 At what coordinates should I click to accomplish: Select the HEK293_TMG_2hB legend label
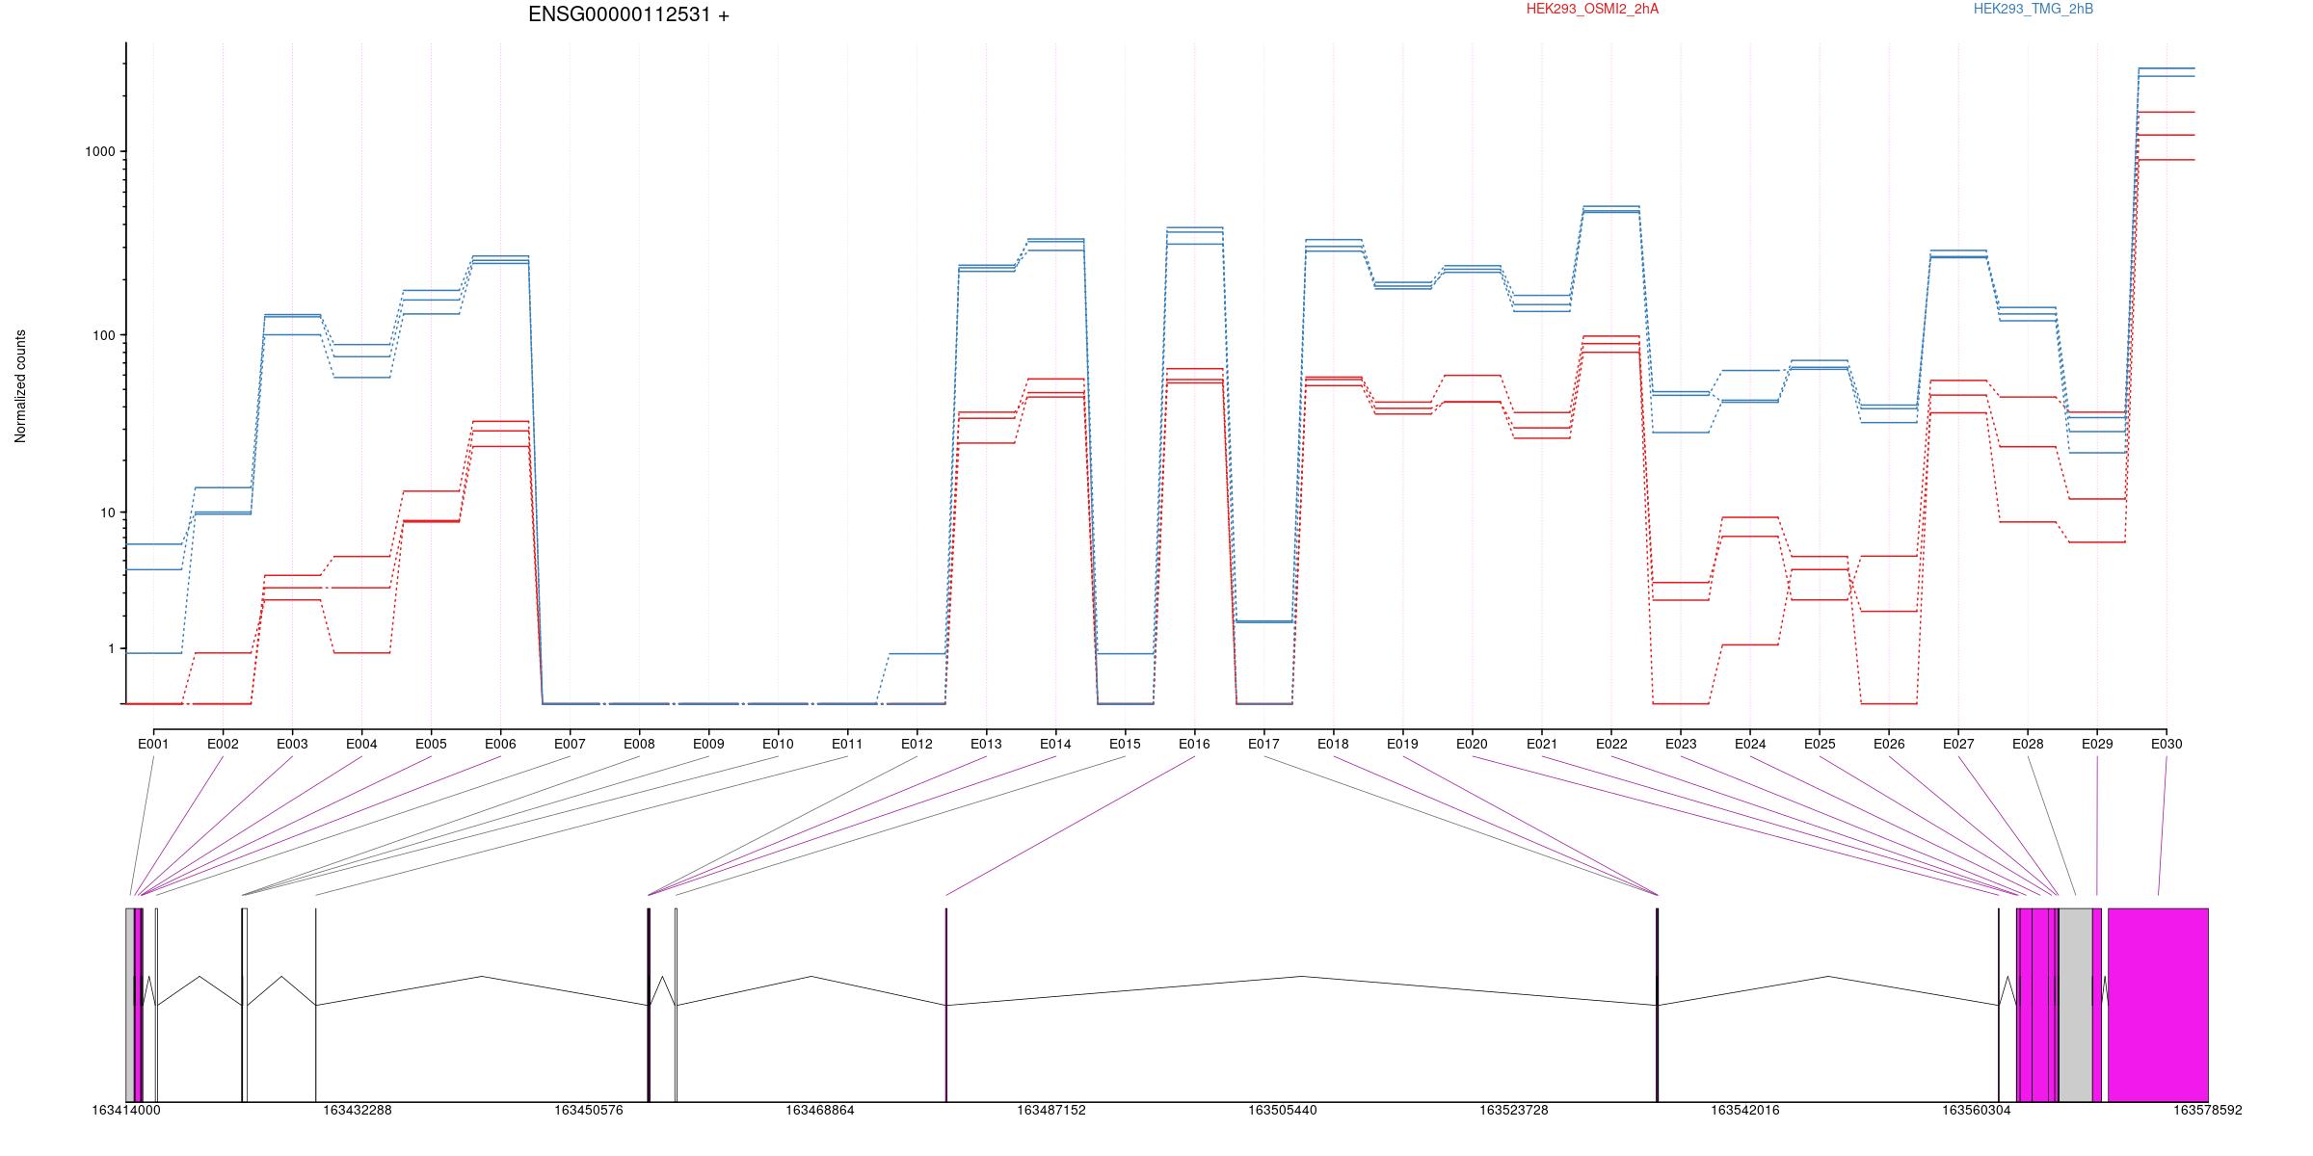[x=2034, y=10]
